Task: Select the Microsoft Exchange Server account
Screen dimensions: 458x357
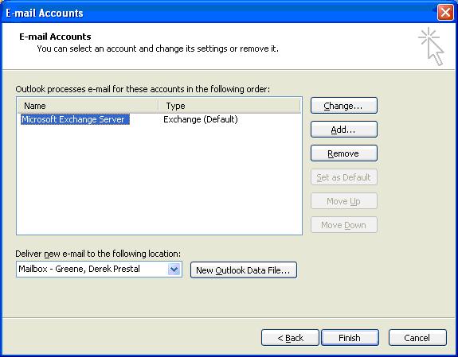Action: (x=75, y=119)
